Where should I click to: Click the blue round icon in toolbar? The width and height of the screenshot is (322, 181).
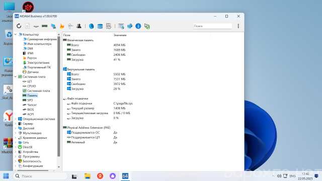[92, 26]
